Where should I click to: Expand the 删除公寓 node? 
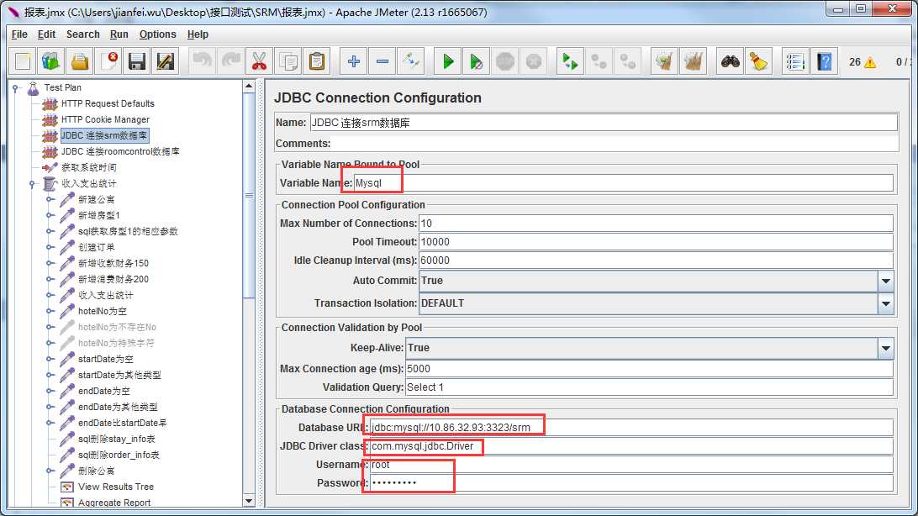coord(50,471)
